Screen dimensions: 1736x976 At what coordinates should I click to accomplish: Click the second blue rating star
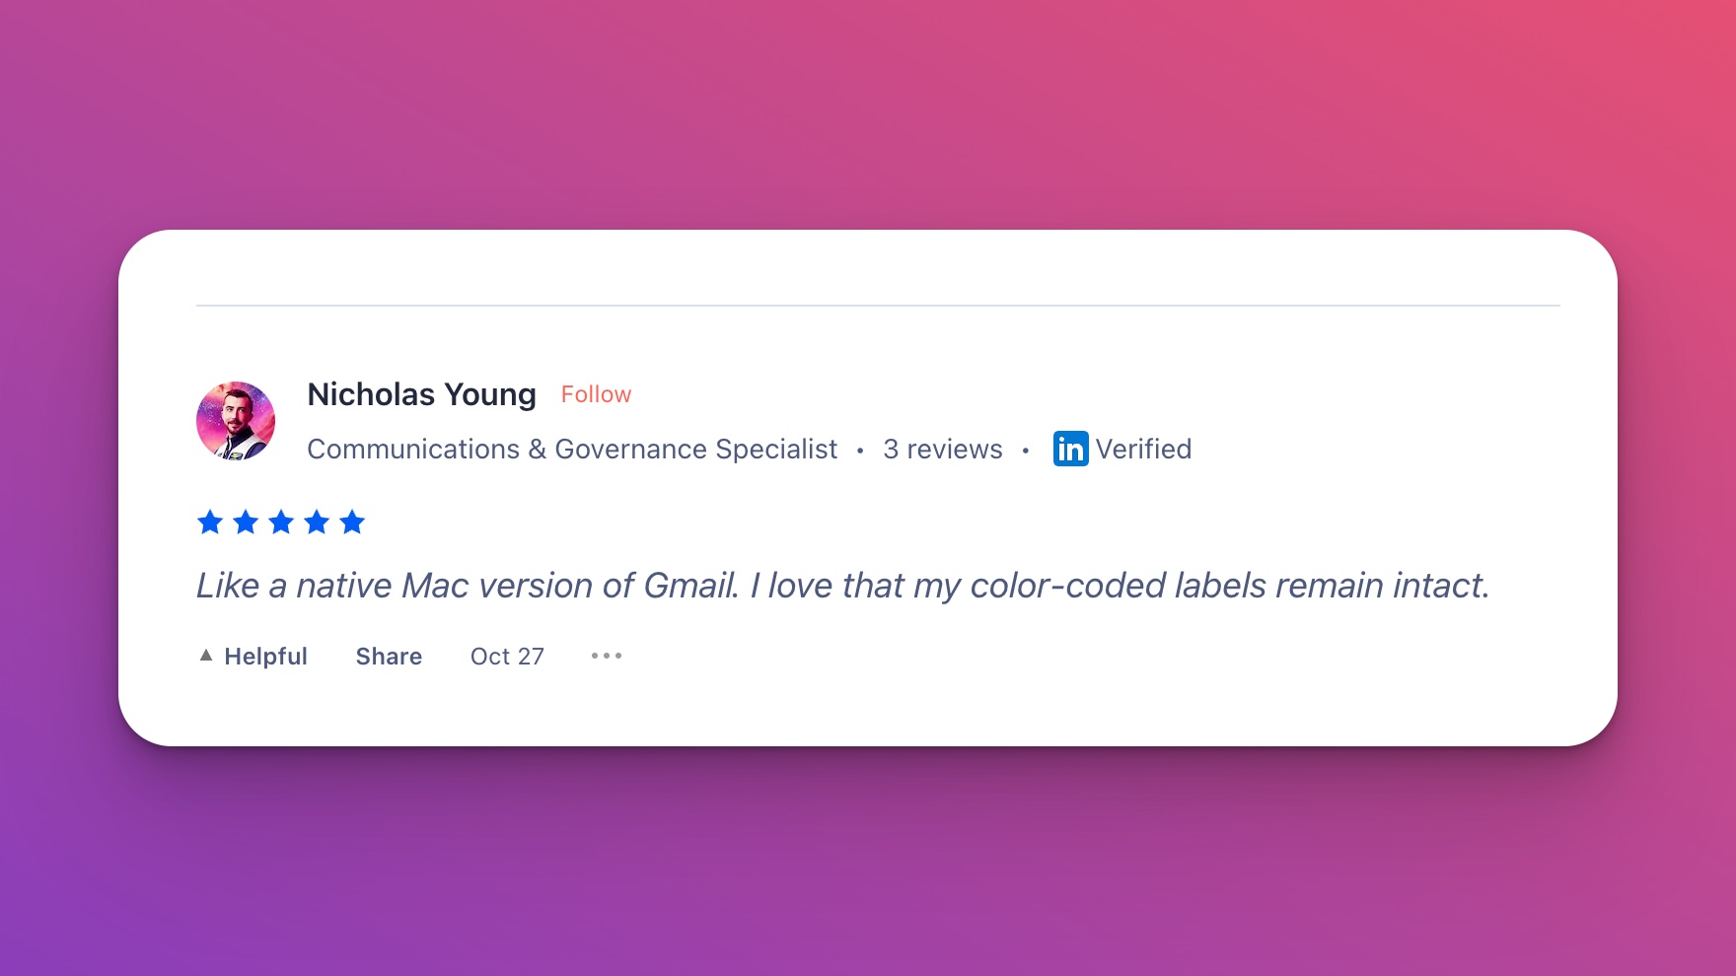pos(246,523)
